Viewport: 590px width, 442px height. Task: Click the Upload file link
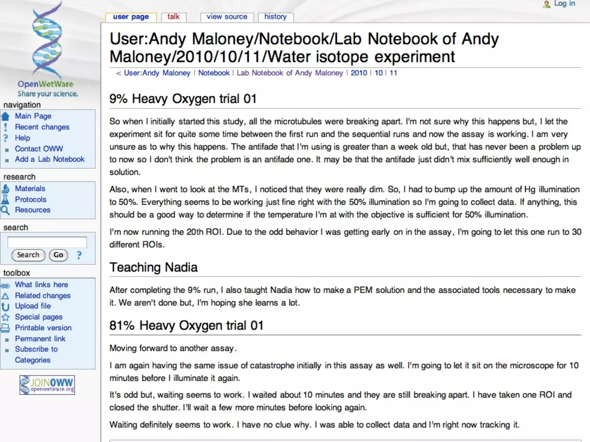point(33,306)
